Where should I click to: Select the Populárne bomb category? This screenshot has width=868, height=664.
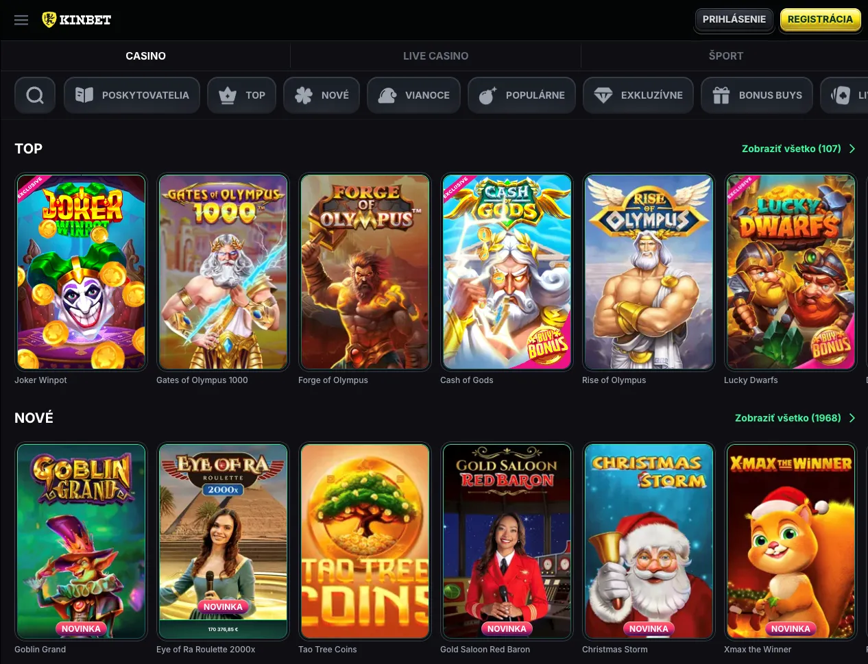click(522, 95)
